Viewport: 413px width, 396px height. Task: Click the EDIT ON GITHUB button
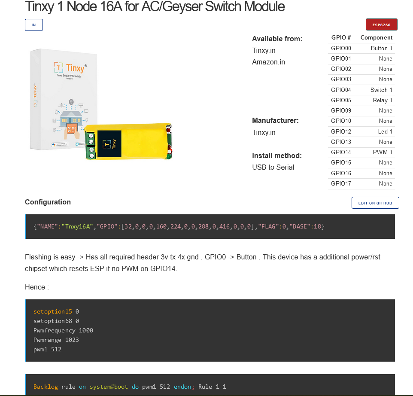[x=375, y=203]
